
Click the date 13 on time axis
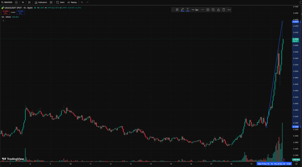(x=131, y=164)
